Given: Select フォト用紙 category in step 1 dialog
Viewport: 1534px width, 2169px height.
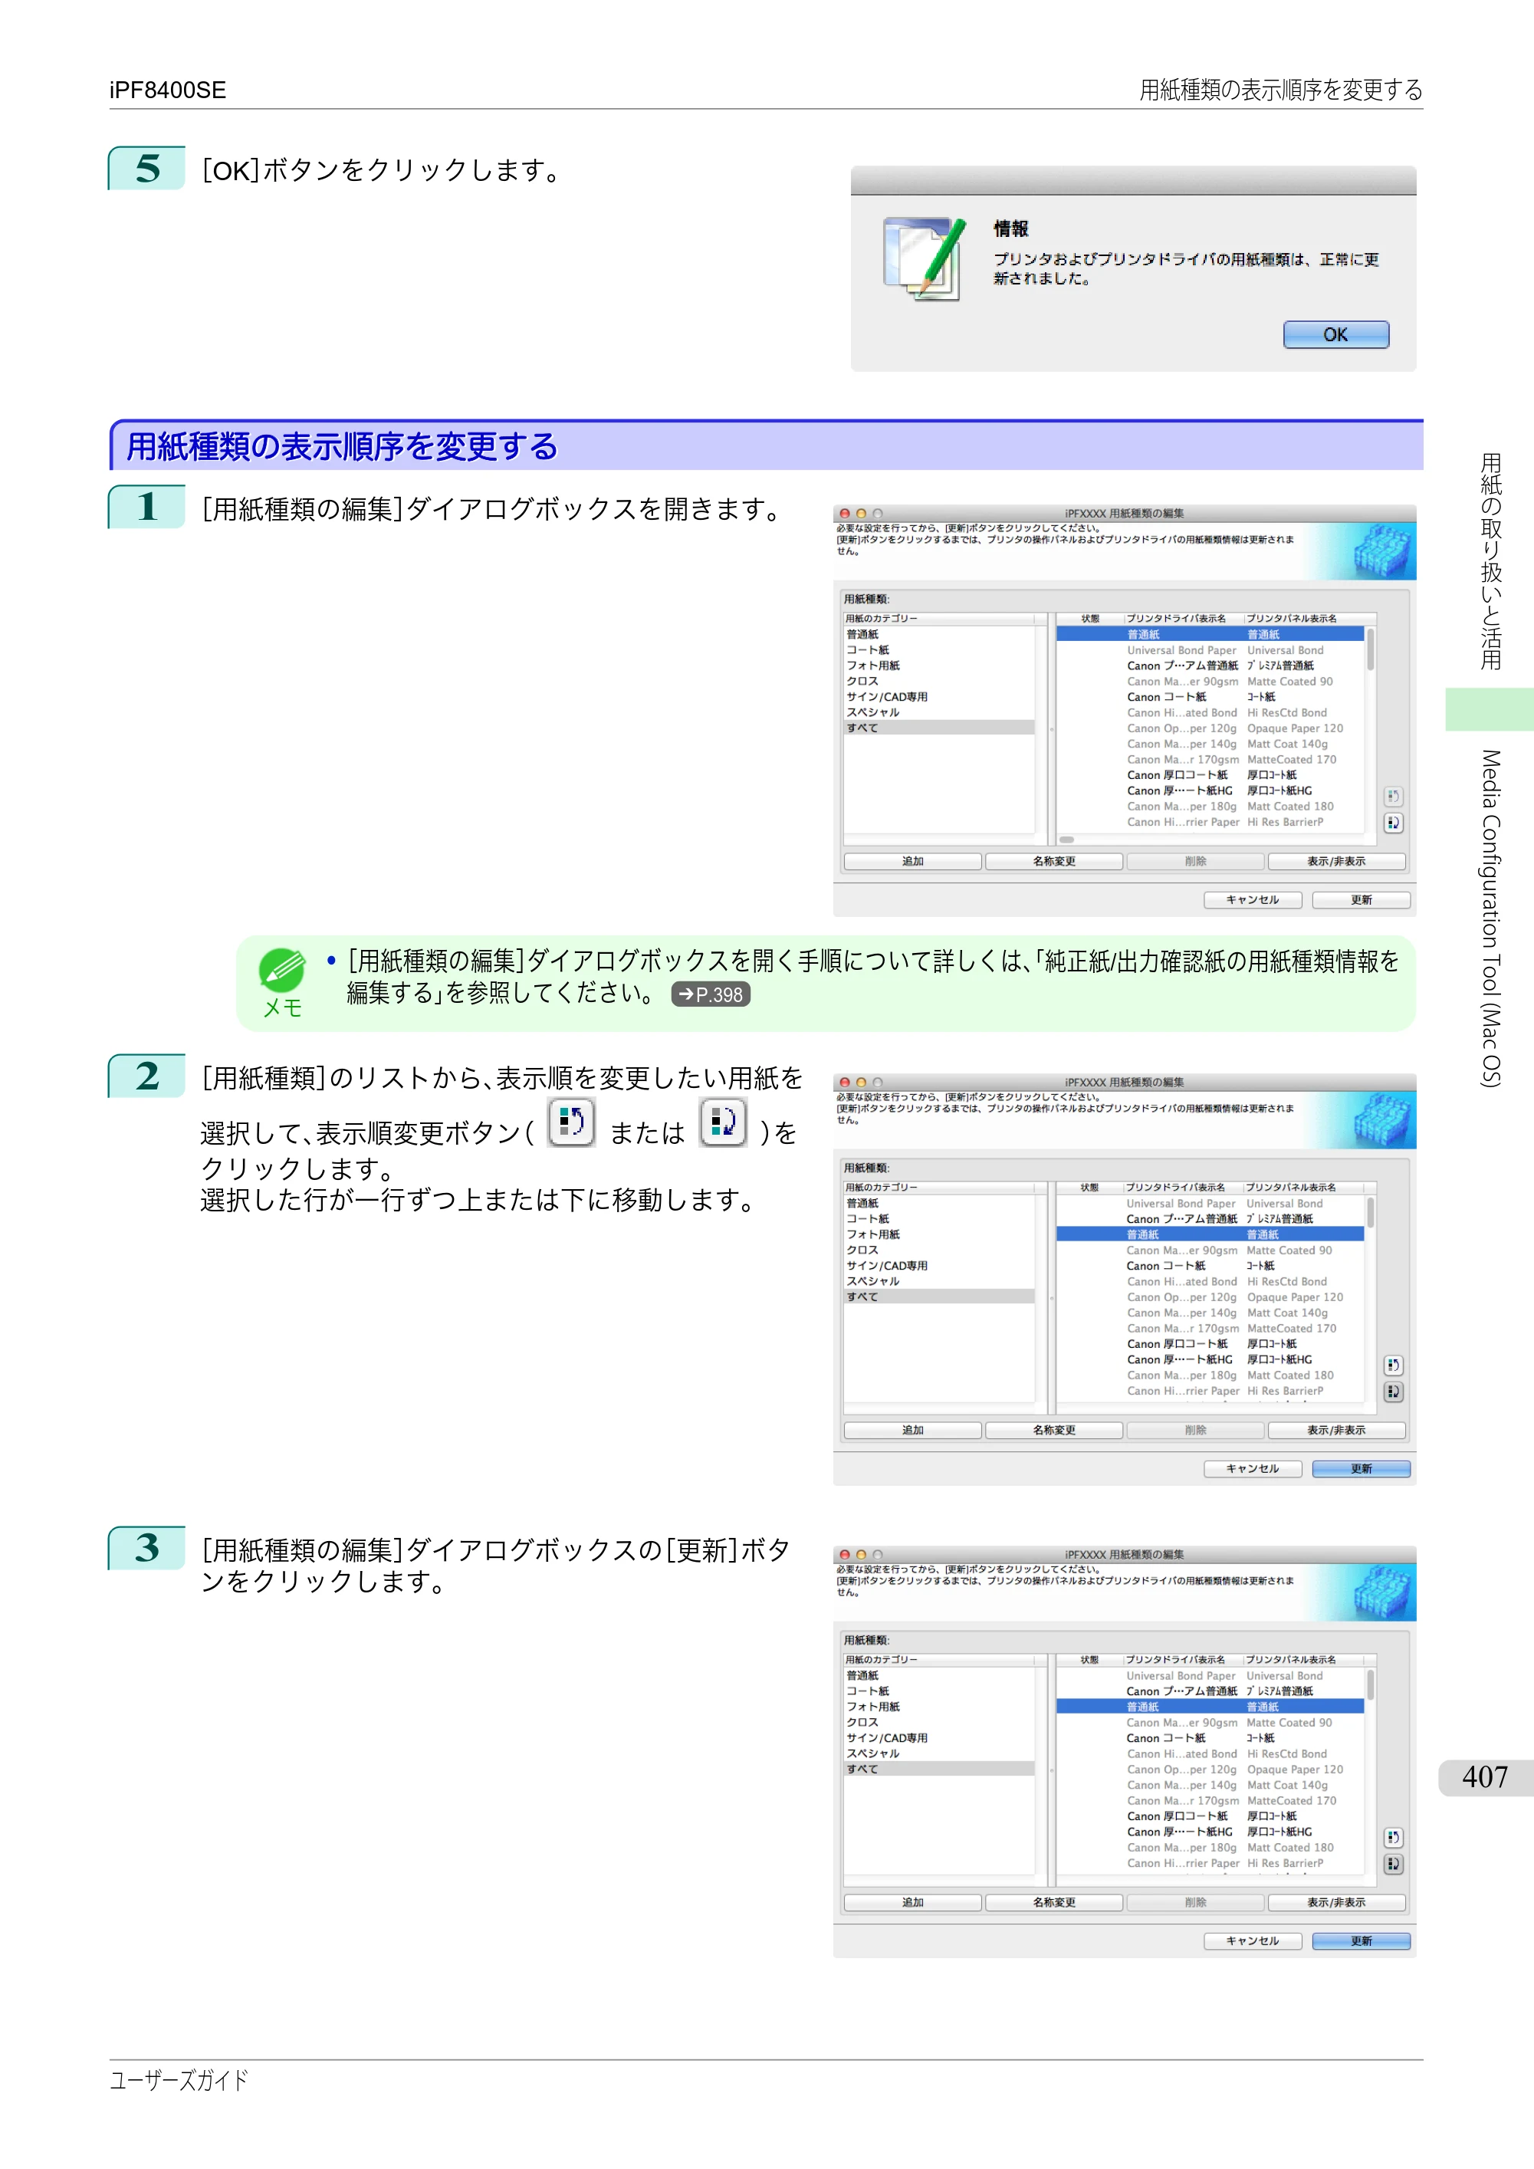Looking at the screenshot, I should [940, 665].
